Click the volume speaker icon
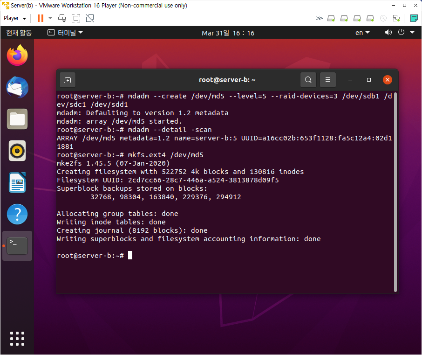 point(388,33)
